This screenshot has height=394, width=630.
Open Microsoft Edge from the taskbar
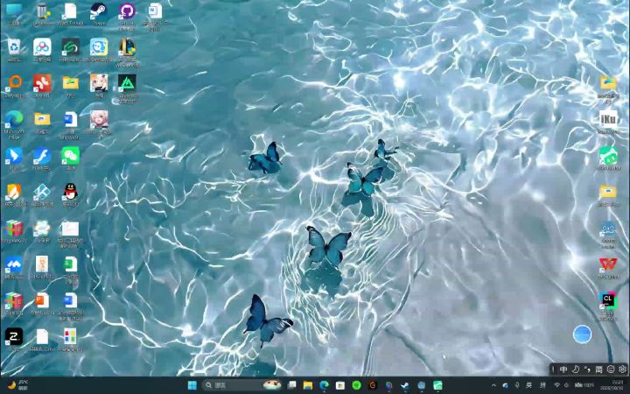pyautogui.click(x=325, y=385)
